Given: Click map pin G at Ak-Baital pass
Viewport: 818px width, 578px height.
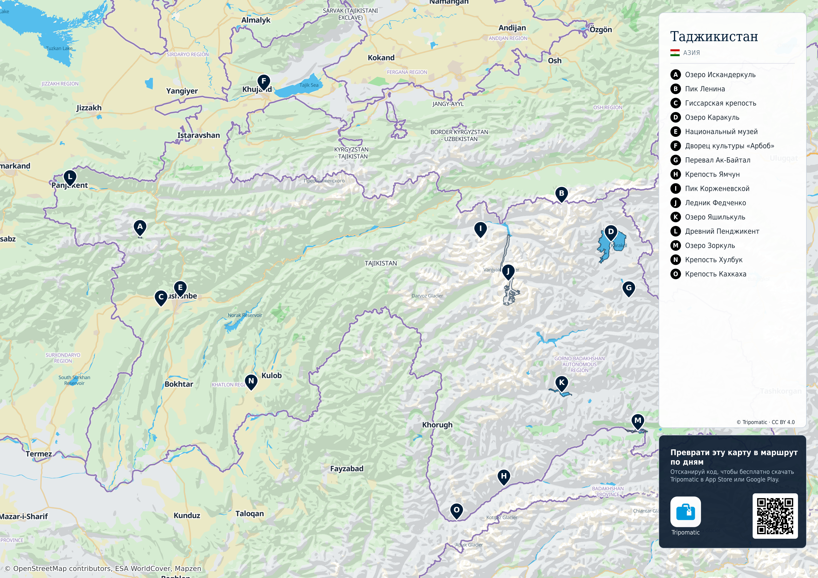Looking at the screenshot, I should [629, 289].
